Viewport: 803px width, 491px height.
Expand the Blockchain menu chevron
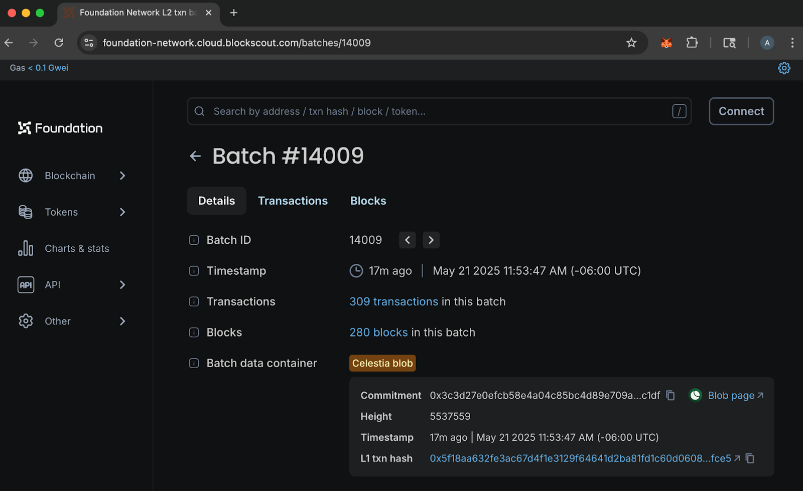point(122,176)
